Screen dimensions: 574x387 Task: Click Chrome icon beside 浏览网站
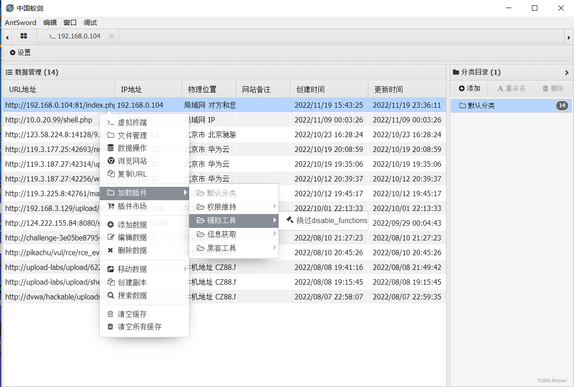(x=111, y=161)
